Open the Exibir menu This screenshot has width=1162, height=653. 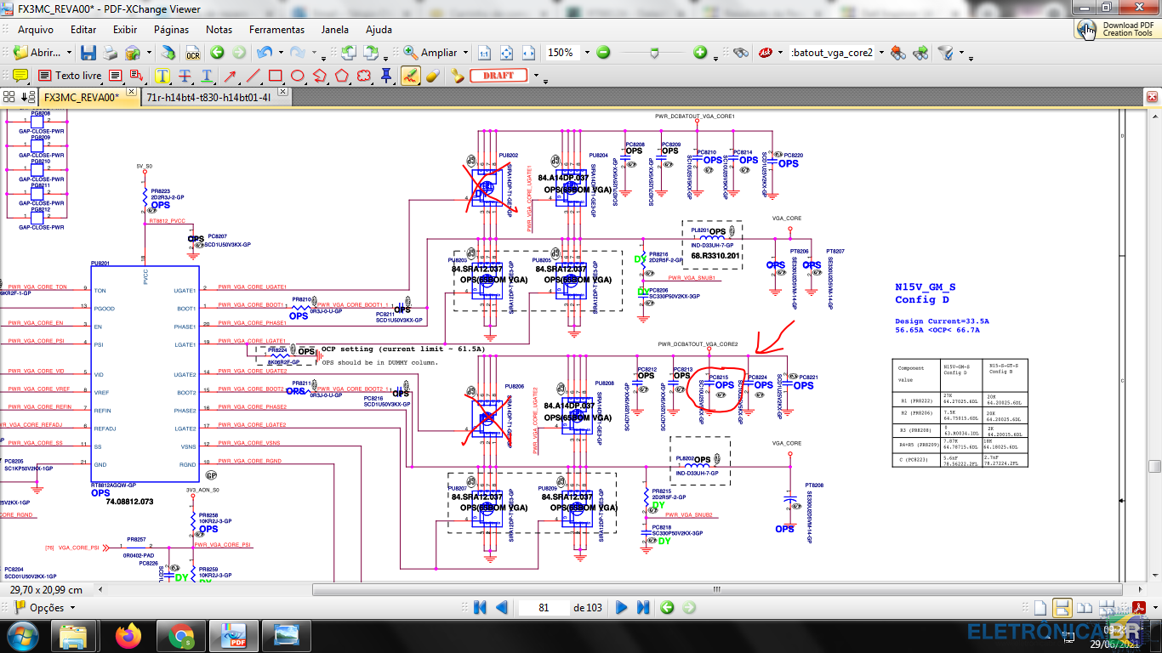point(125,29)
